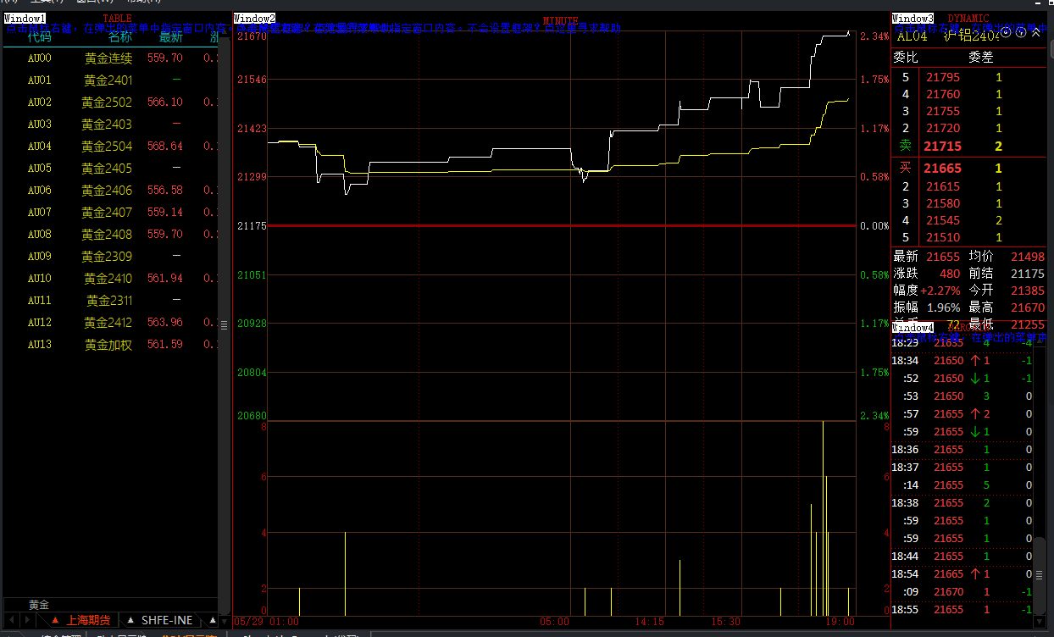Click buy level 5 price 21510
This screenshot has height=637, width=1054.
(x=943, y=237)
